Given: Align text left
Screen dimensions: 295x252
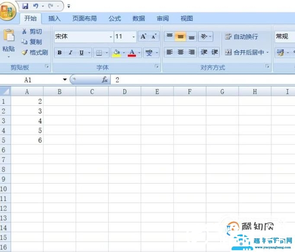Looking at the screenshot, I should coord(170,52).
